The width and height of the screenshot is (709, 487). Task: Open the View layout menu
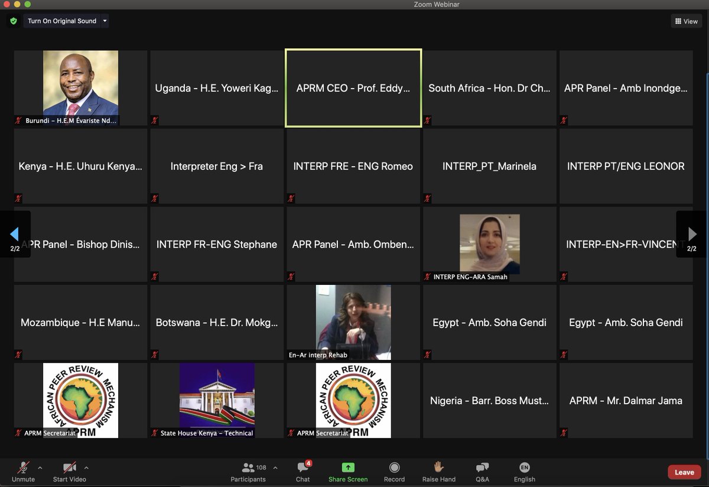[686, 21]
